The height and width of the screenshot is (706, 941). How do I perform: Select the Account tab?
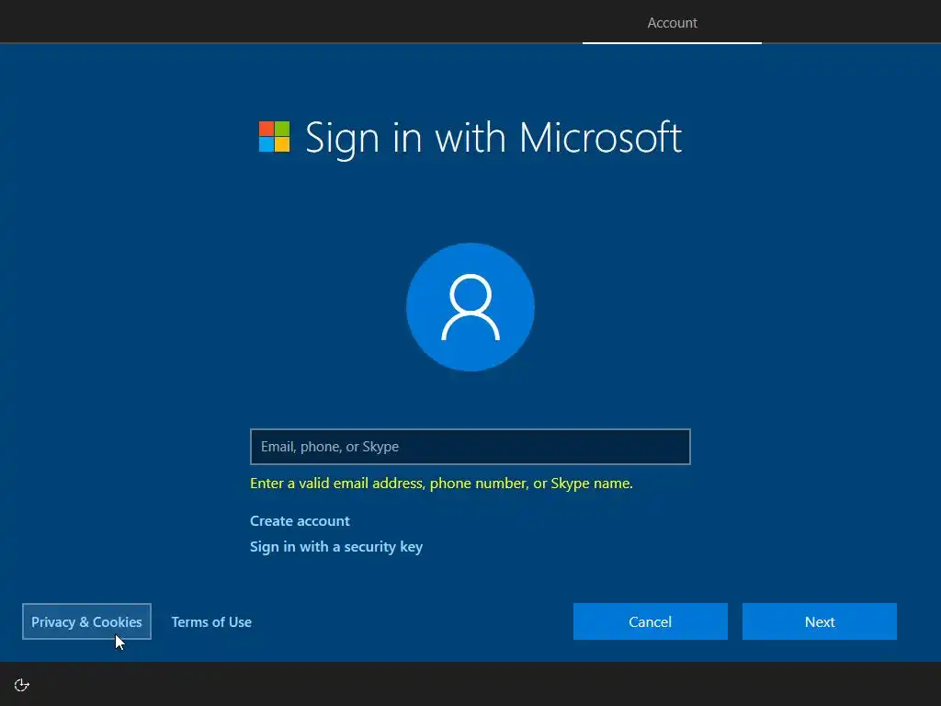coord(672,23)
